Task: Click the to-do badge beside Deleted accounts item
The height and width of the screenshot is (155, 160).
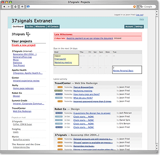Action: point(60,139)
